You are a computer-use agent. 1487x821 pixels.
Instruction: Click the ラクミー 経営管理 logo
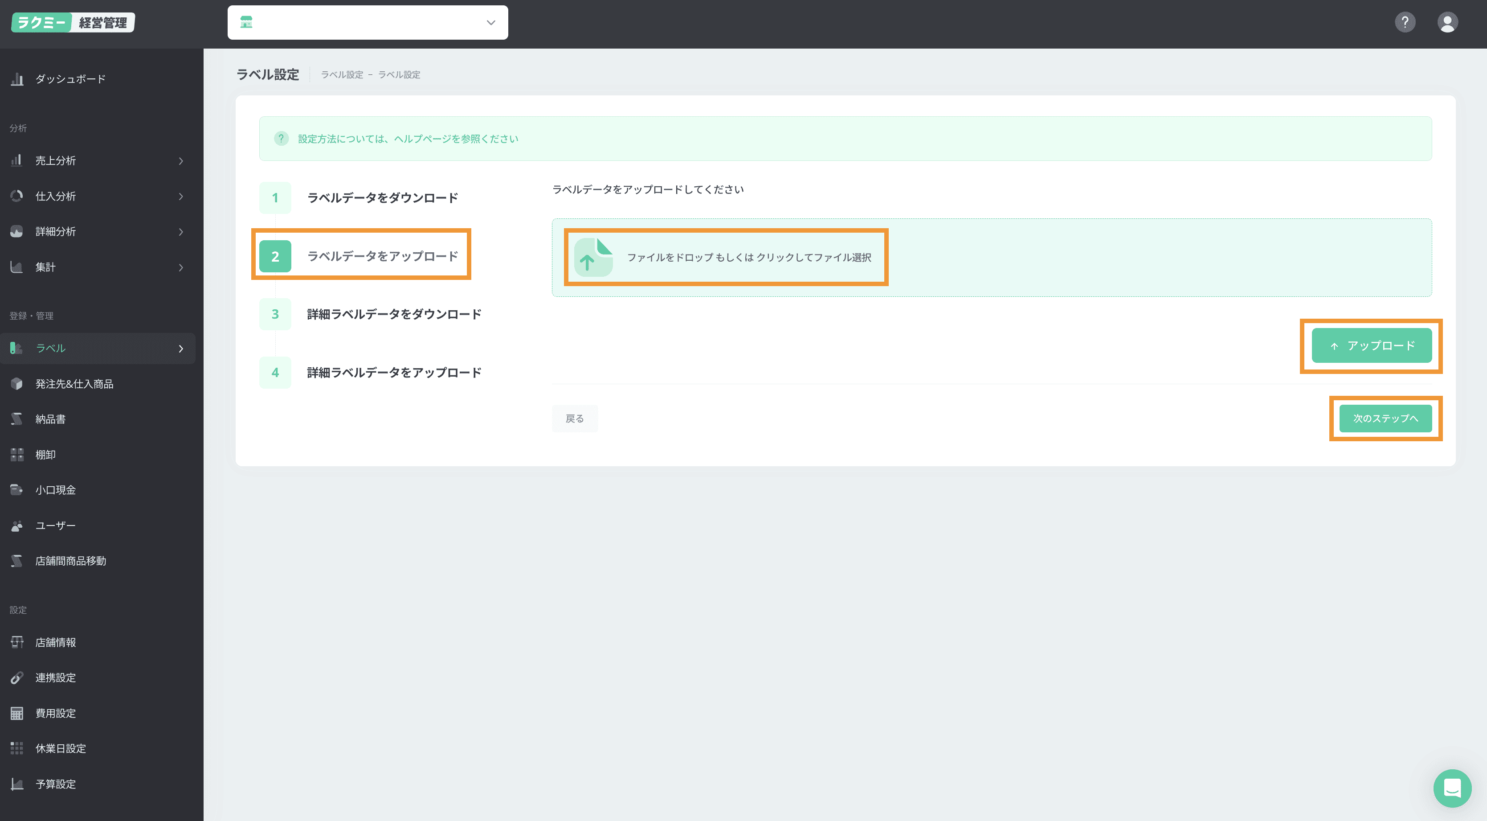tap(73, 23)
